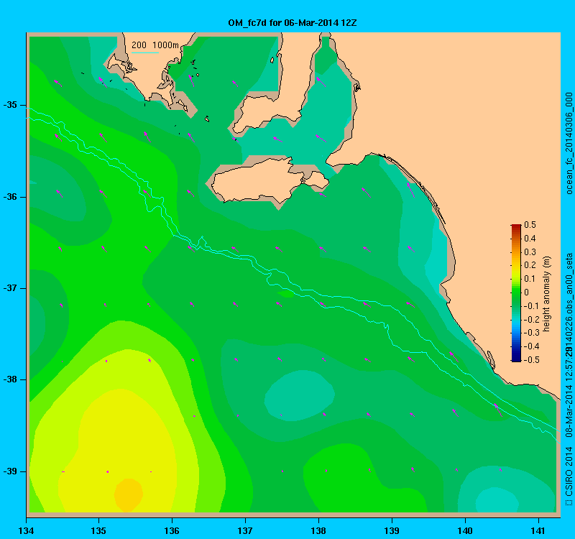Click the orange-yellow peak anomaly spot near 135.4E
The height and width of the screenshot is (539, 575).
coord(129,495)
